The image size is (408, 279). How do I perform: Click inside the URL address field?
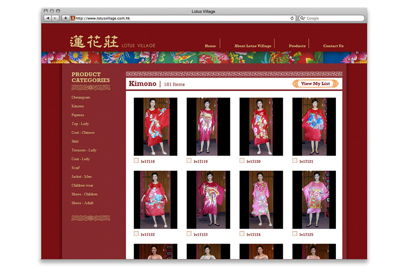pyautogui.click(x=181, y=18)
